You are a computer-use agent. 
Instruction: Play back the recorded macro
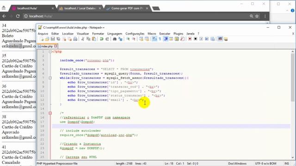click(x=201, y=39)
